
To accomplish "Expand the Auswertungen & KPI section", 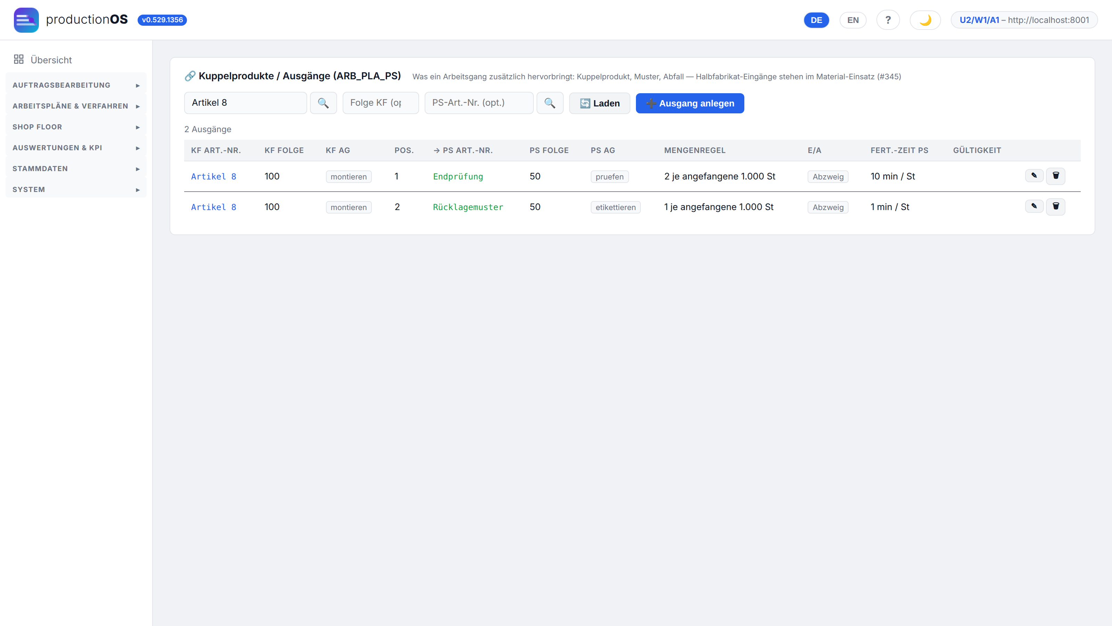I will pos(76,148).
